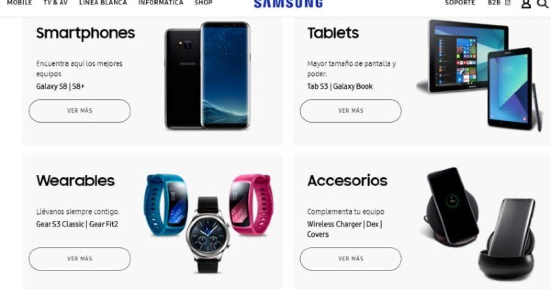The image size is (551, 289).
Task: Click VER MÁS under Tablets
Action: pyautogui.click(x=351, y=111)
